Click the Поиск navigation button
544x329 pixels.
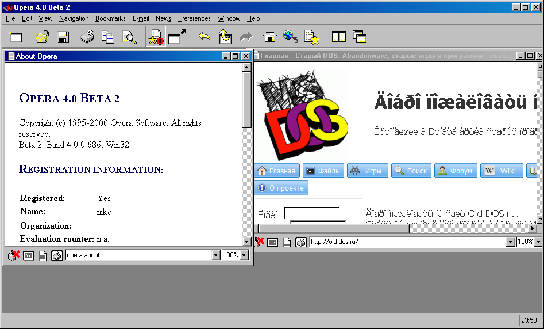[x=411, y=171]
